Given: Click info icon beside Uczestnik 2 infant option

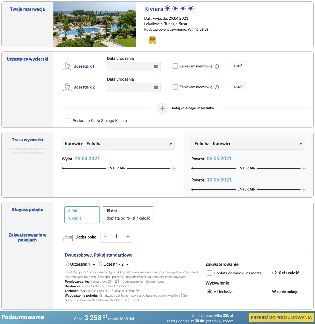Looking at the screenshot, I should 217,87.
